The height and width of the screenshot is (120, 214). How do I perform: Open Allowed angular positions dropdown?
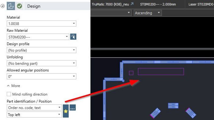tap(41, 76)
